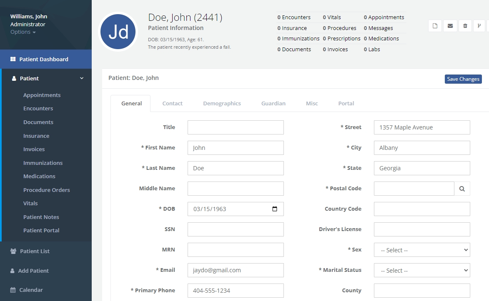Click the trash delete patient icon
The height and width of the screenshot is (301, 489).
[465, 26]
